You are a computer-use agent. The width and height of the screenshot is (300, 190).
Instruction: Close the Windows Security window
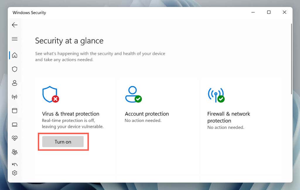click(284, 12)
